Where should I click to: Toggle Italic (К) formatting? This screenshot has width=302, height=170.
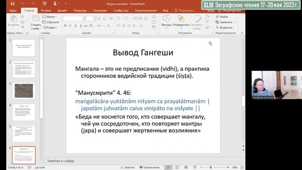click(70, 25)
